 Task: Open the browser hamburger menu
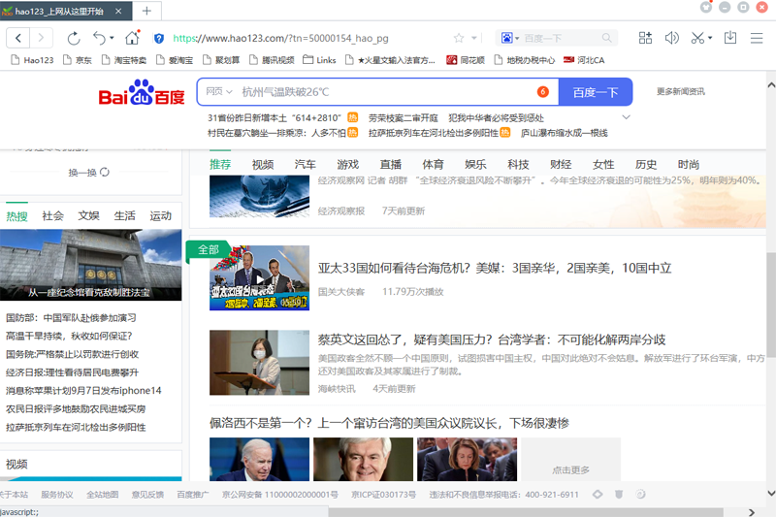pyautogui.click(x=758, y=39)
